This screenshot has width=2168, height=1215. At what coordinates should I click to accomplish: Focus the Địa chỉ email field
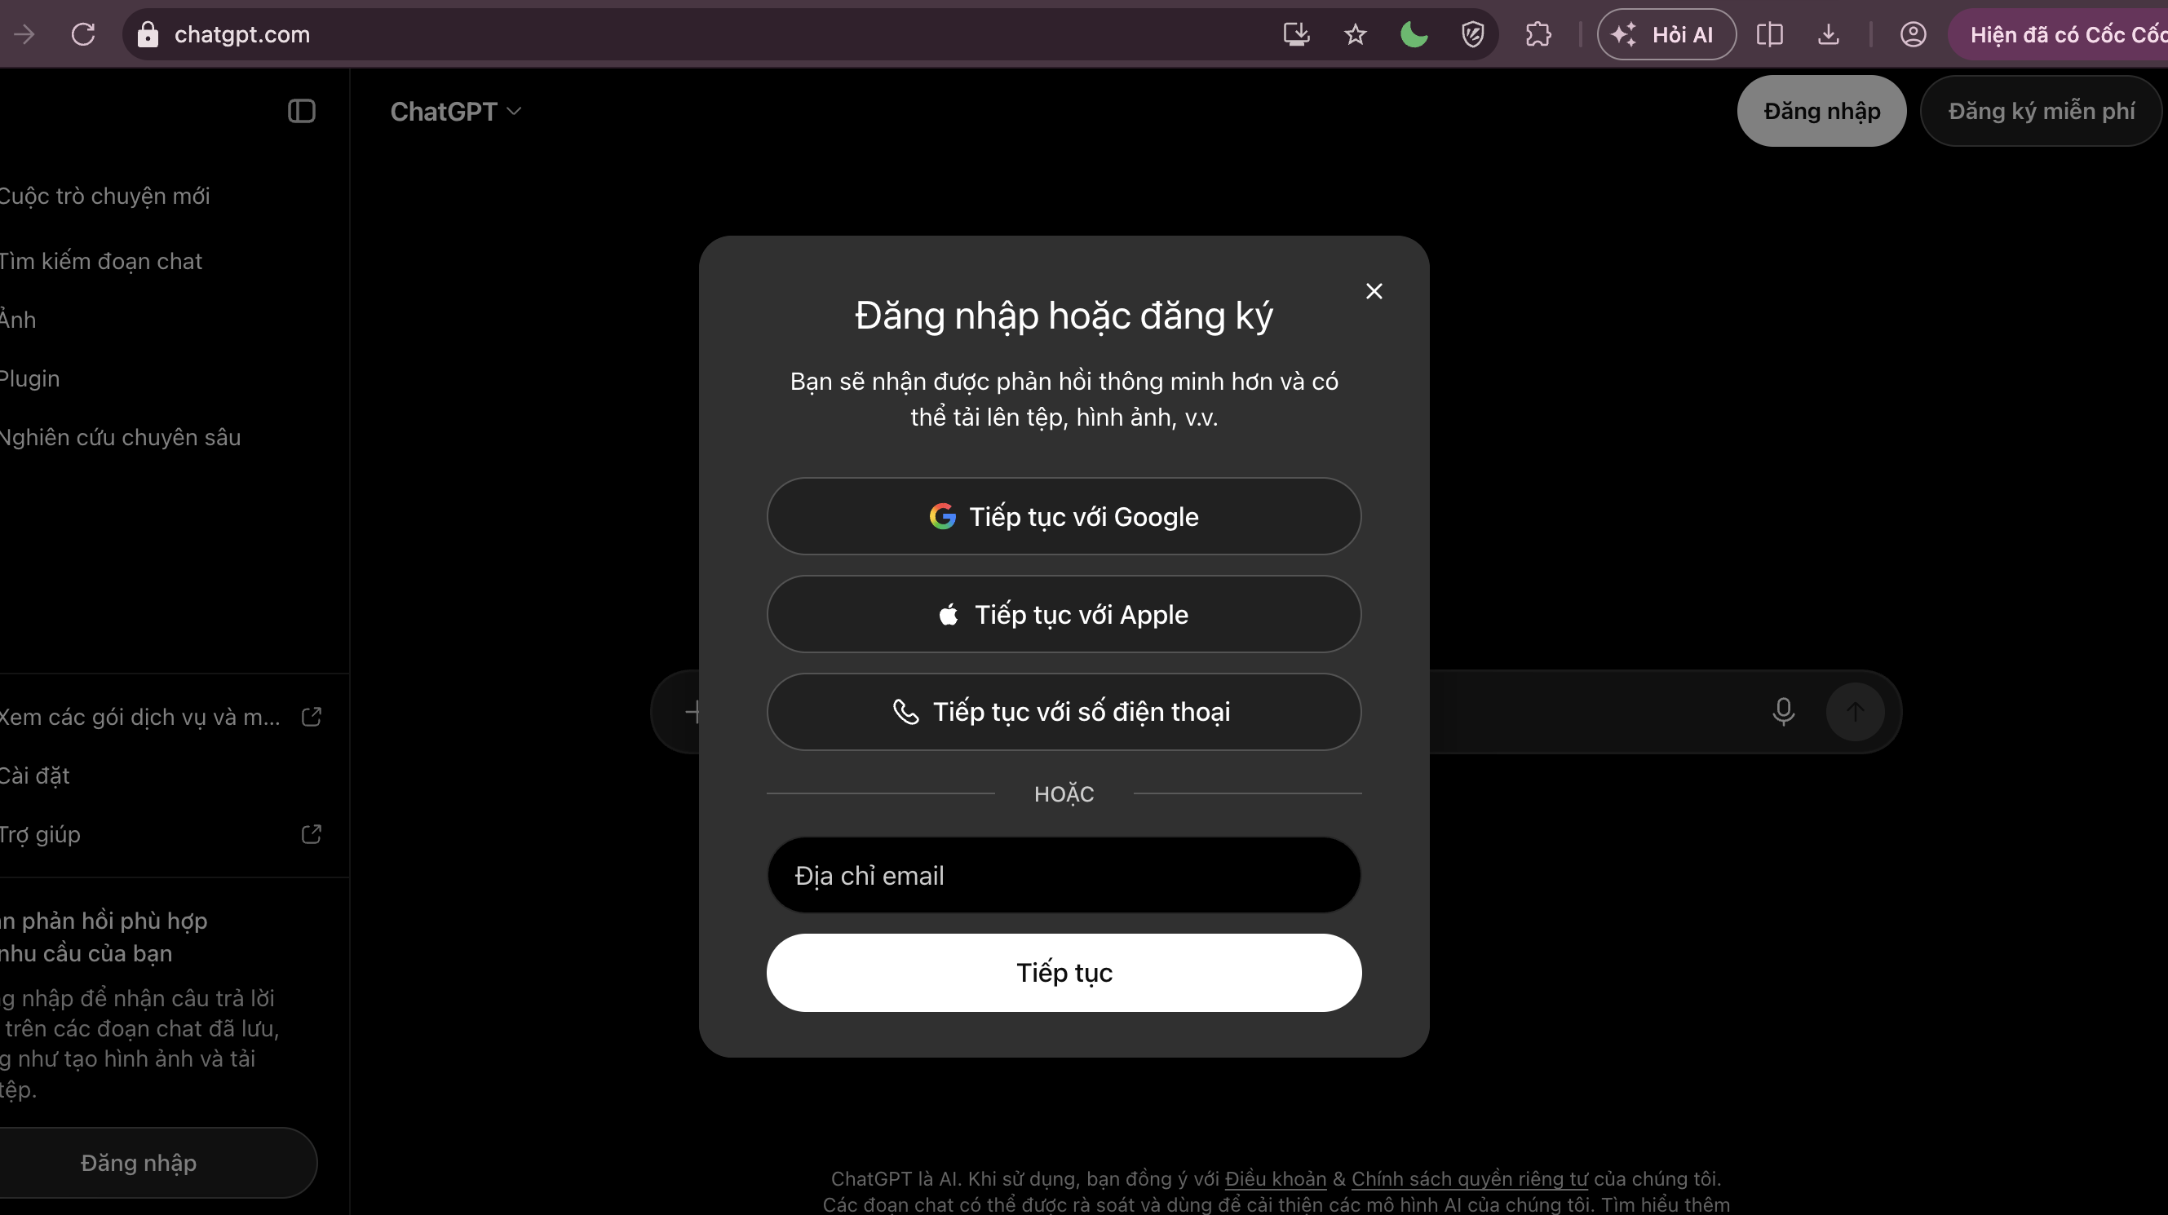[x=1064, y=875]
